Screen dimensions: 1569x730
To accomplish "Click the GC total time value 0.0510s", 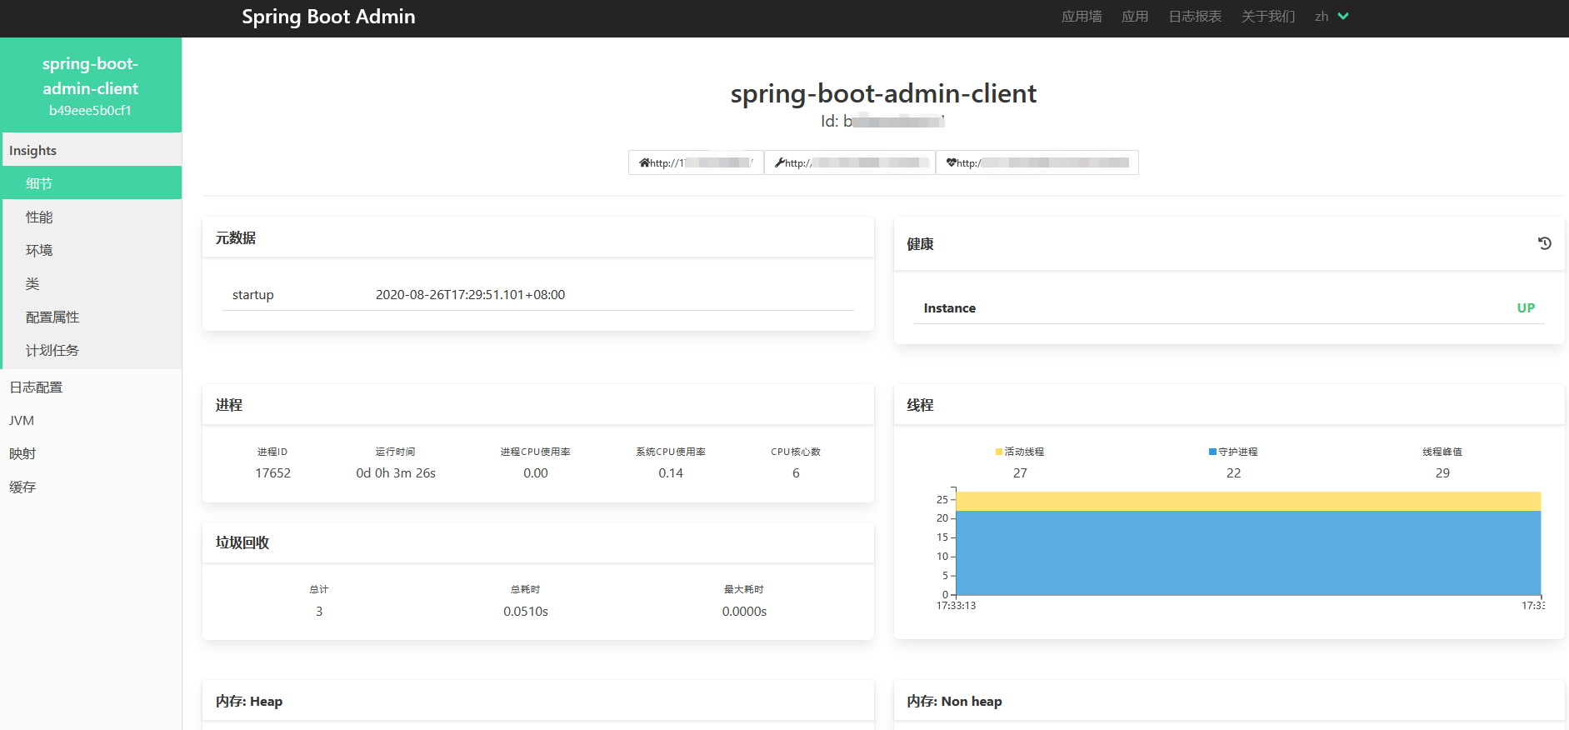I will tap(526, 611).
